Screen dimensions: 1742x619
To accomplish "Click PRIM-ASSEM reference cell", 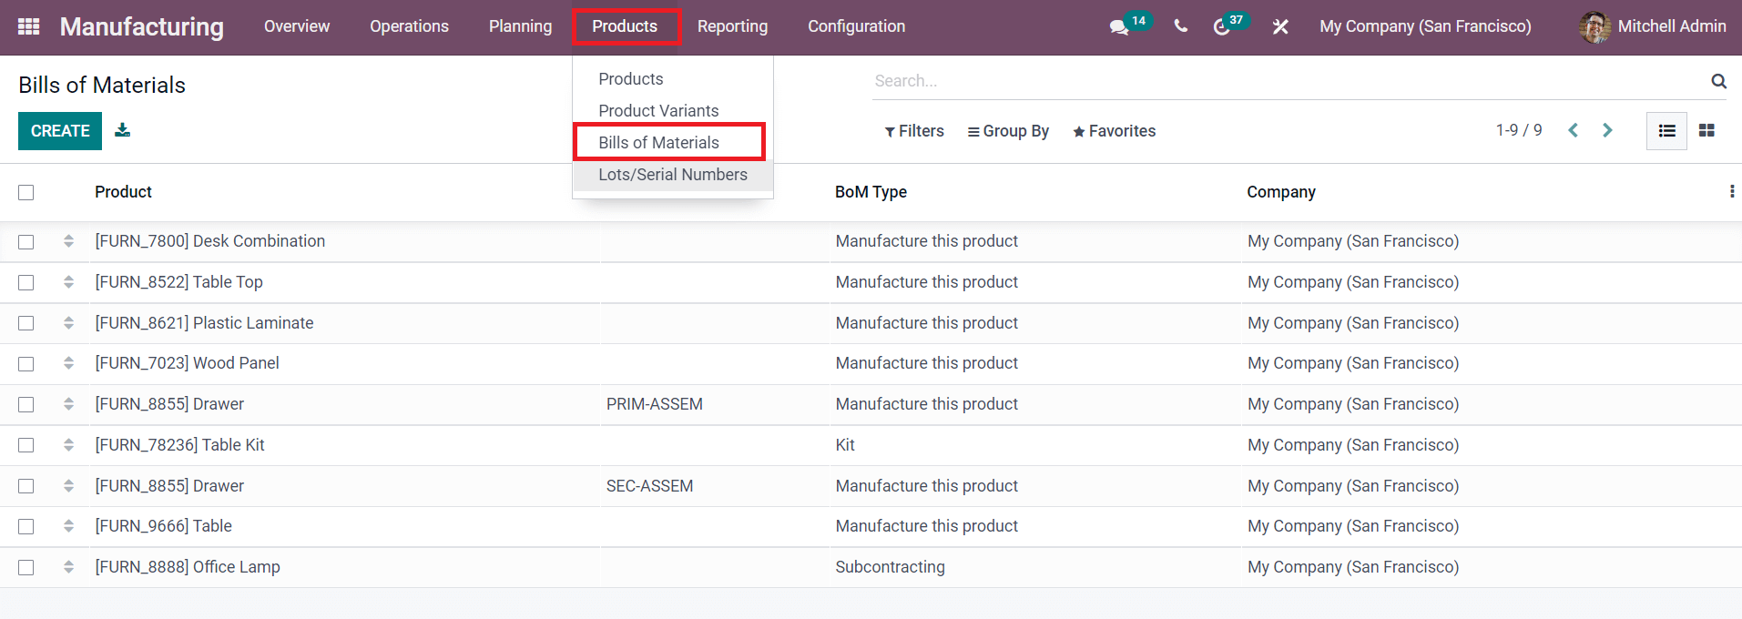I will point(655,404).
